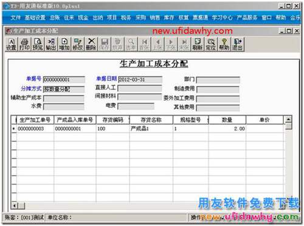Click the 分摊方式 field
The width and height of the screenshot is (304, 226).
(64, 90)
